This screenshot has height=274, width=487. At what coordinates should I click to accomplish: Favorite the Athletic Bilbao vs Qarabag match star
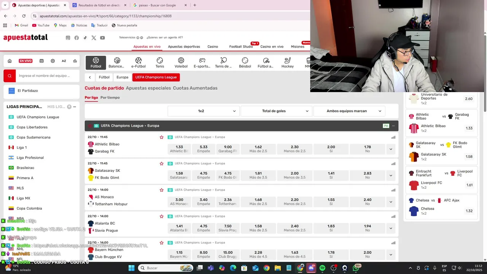coord(161,137)
